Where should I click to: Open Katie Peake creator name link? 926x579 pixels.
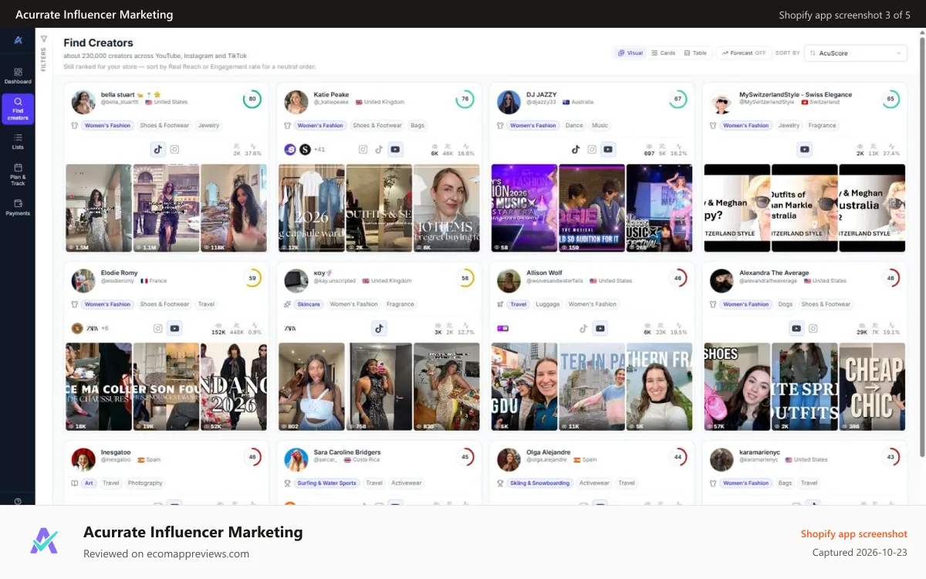(x=331, y=95)
